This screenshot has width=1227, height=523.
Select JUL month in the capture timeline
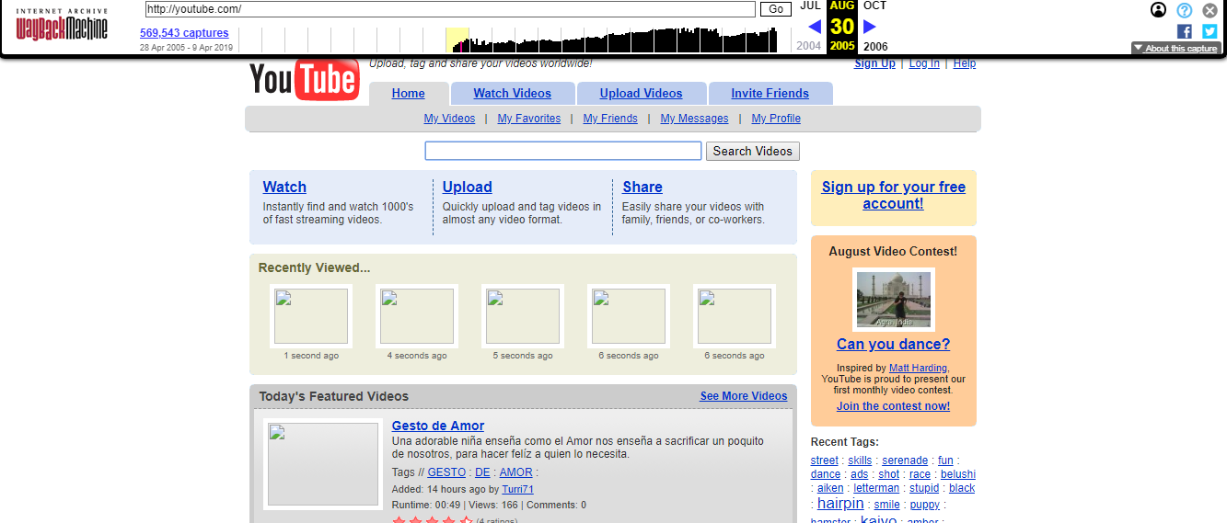click(x=810, y=6)
